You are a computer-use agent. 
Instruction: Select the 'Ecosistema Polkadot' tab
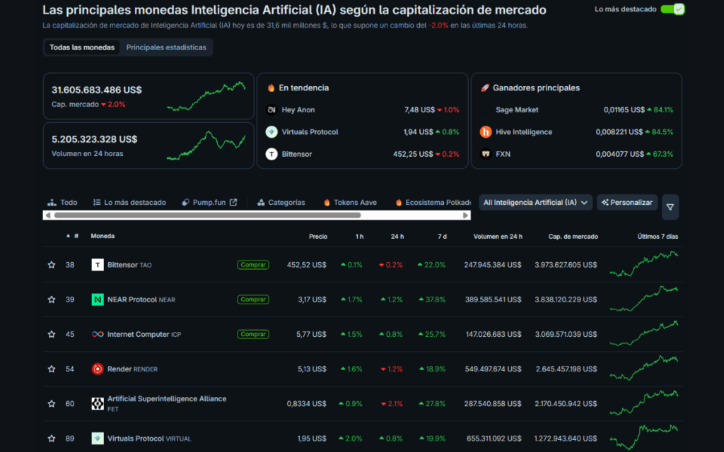tap(433, 203)
